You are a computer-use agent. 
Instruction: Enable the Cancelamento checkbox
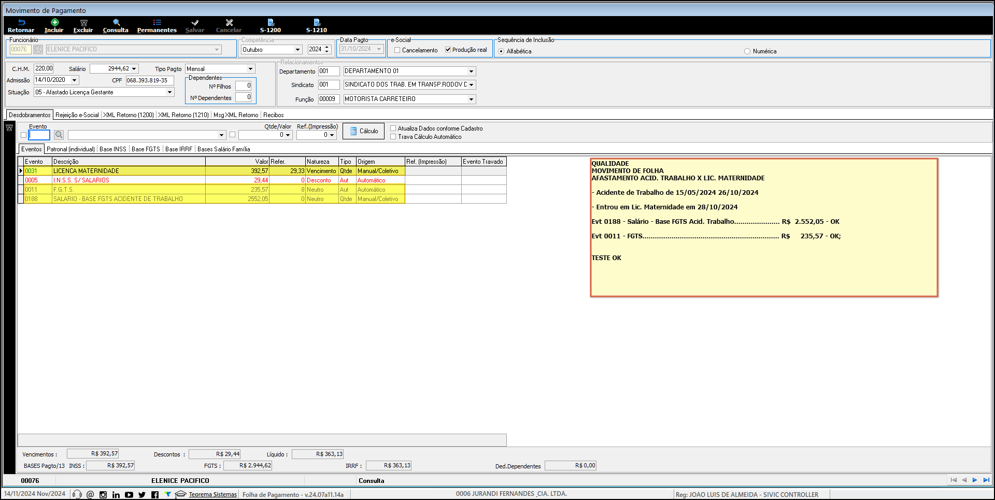(397, 50)
